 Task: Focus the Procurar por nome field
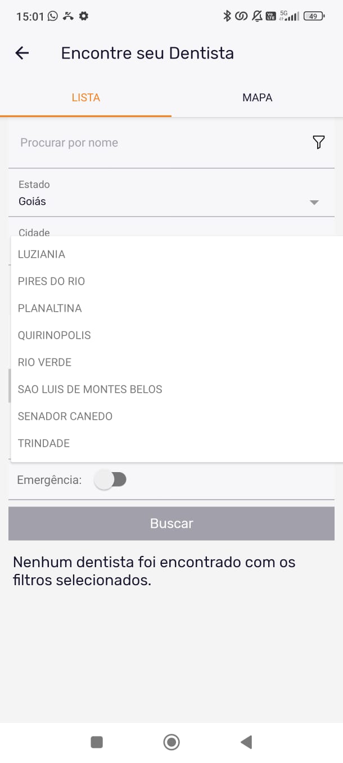[x=157, y=143]
